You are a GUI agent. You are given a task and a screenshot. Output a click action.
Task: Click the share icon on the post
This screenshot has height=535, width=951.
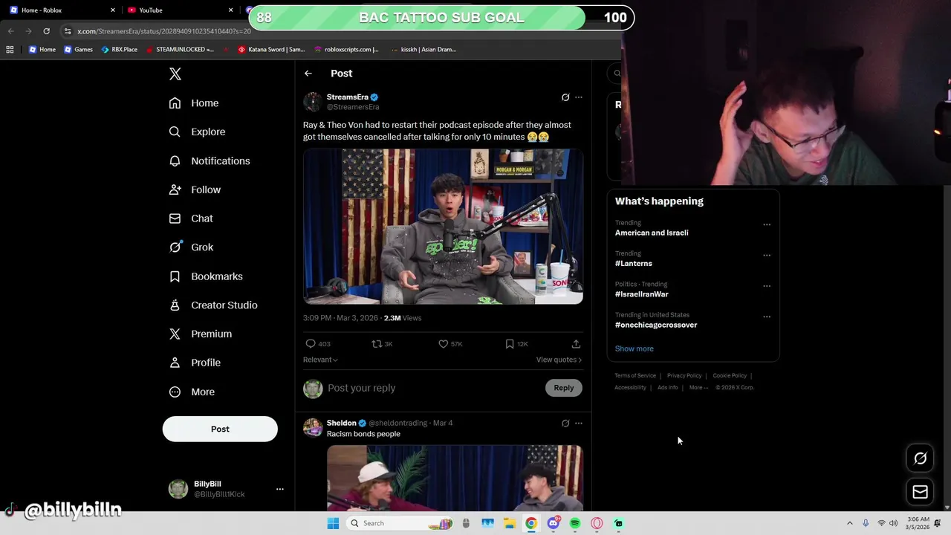coord(576,344)
